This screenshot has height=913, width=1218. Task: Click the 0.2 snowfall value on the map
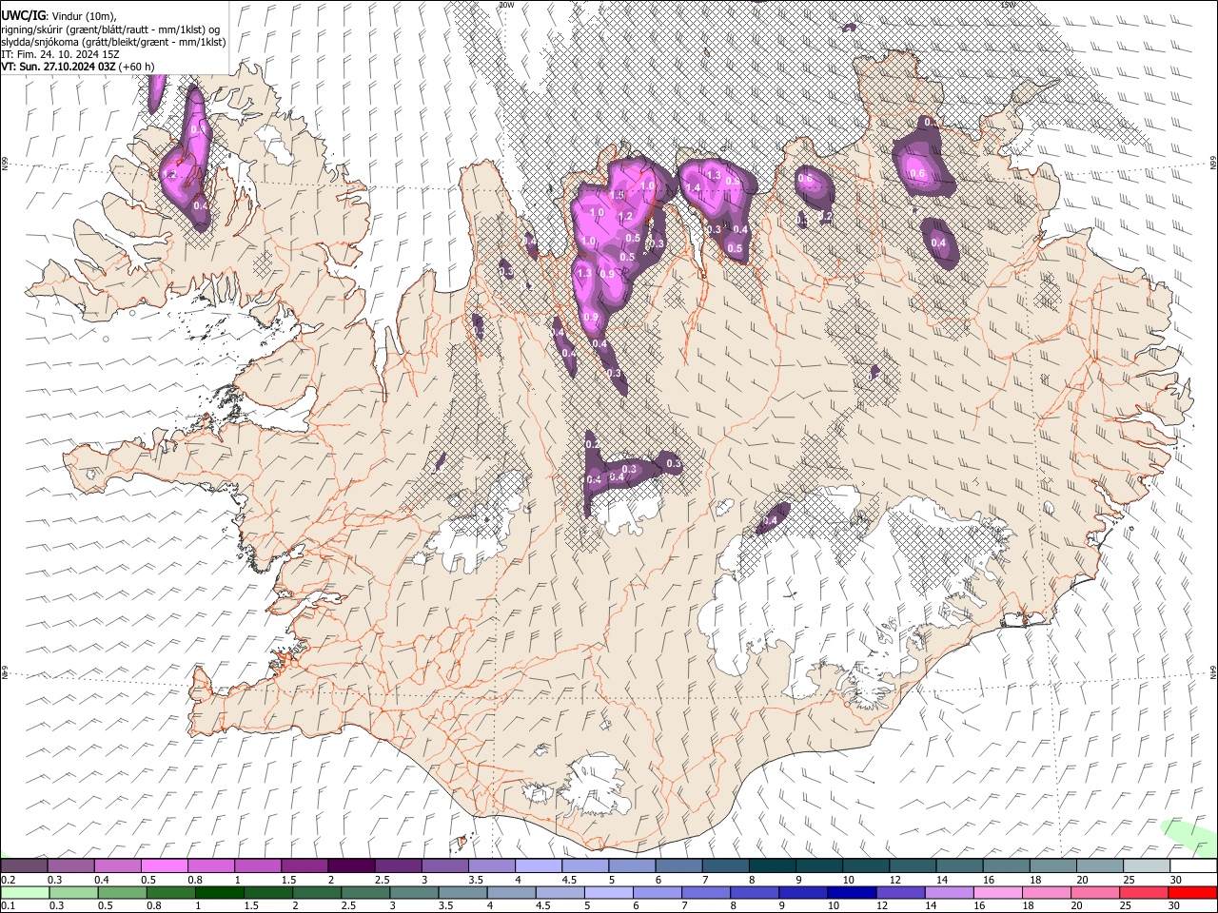(592, 444)
